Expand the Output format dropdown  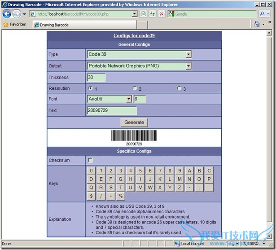coord(139,66)
